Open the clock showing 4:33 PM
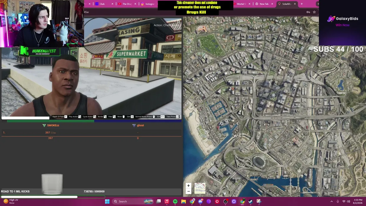The image size is (366, 206). point(358,201)
